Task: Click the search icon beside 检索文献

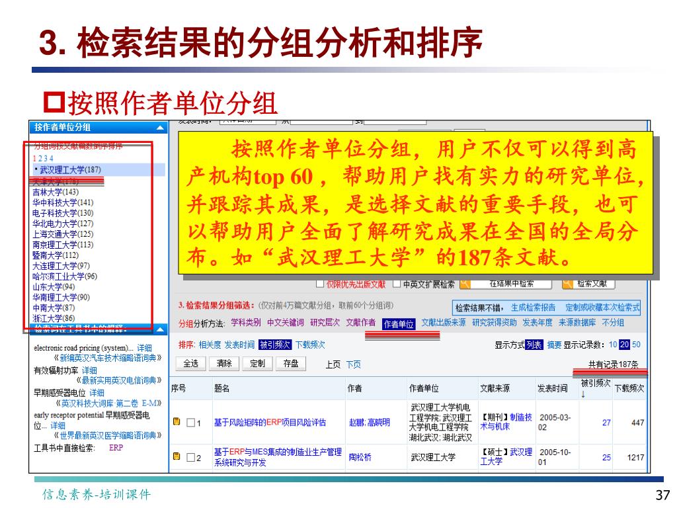Action: [x=567, y=284]
